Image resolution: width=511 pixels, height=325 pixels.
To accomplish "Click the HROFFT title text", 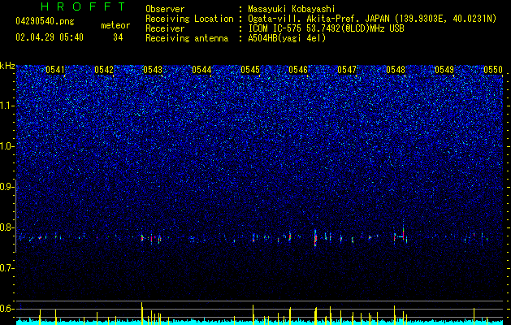I will [83, 6].
